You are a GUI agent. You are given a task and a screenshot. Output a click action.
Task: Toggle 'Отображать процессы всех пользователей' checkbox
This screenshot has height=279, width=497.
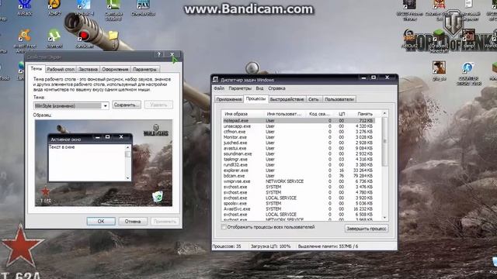224,227
